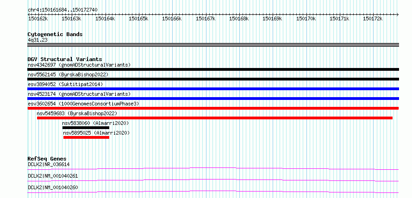Click the 150171k ruler tick label
Screen dimensions: 412x198
[339, 19]
